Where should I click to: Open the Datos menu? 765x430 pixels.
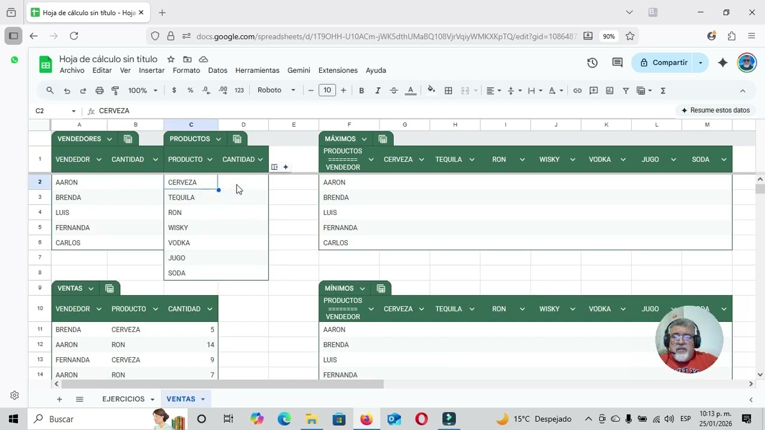pyautogui.click(x=218, y=70)
